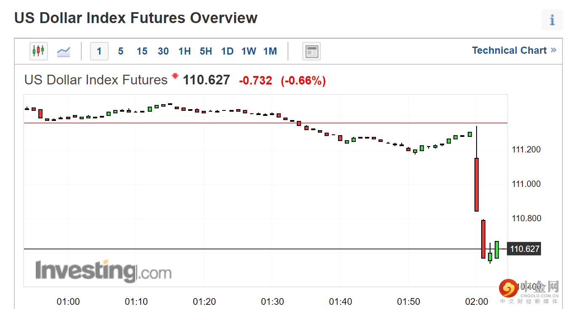Choose the 1H timeframe
The height and width of the screenshot is (309, 565).
click(184, 51)
